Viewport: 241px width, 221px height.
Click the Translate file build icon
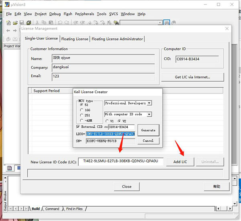(x=8, y=39)
